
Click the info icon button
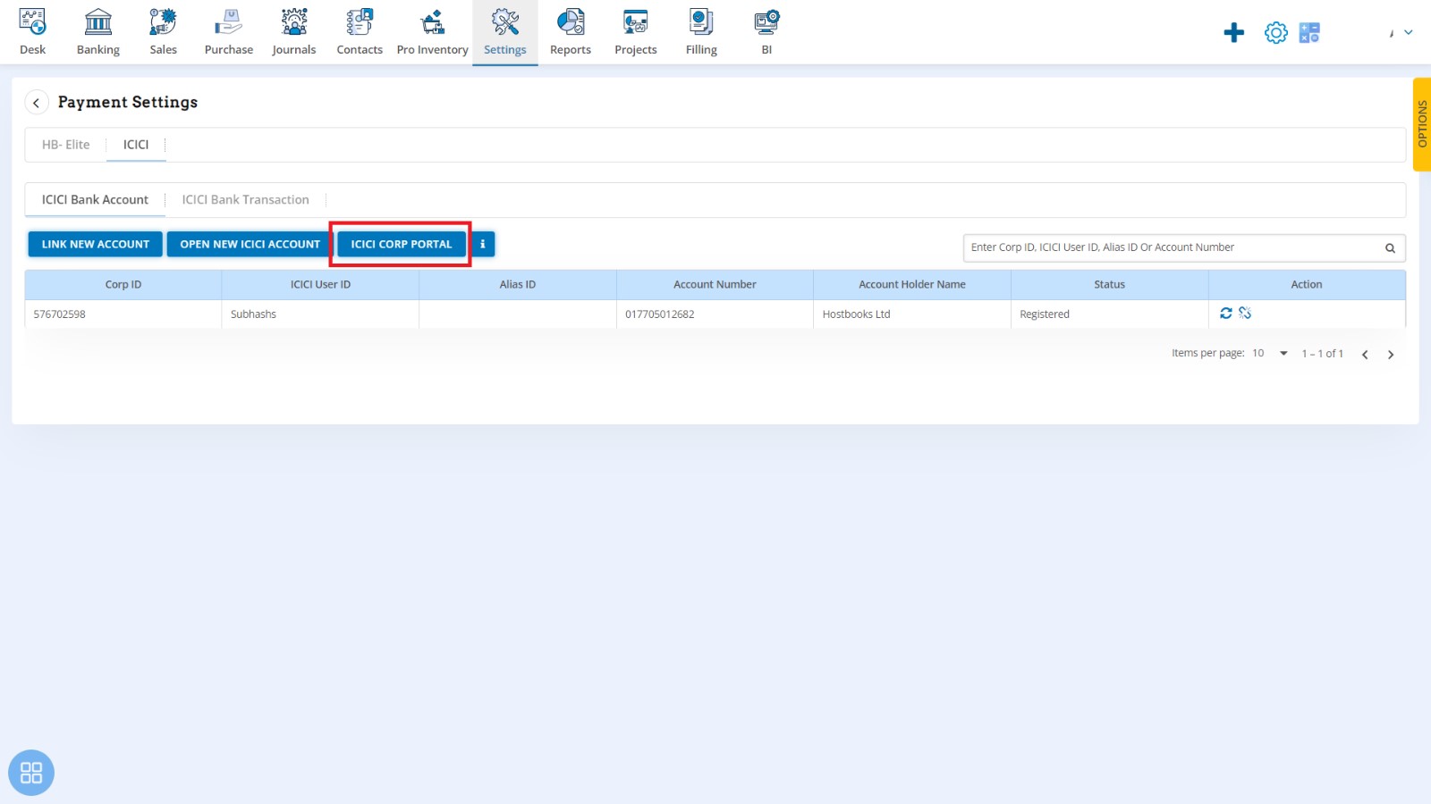pos(483,244)
